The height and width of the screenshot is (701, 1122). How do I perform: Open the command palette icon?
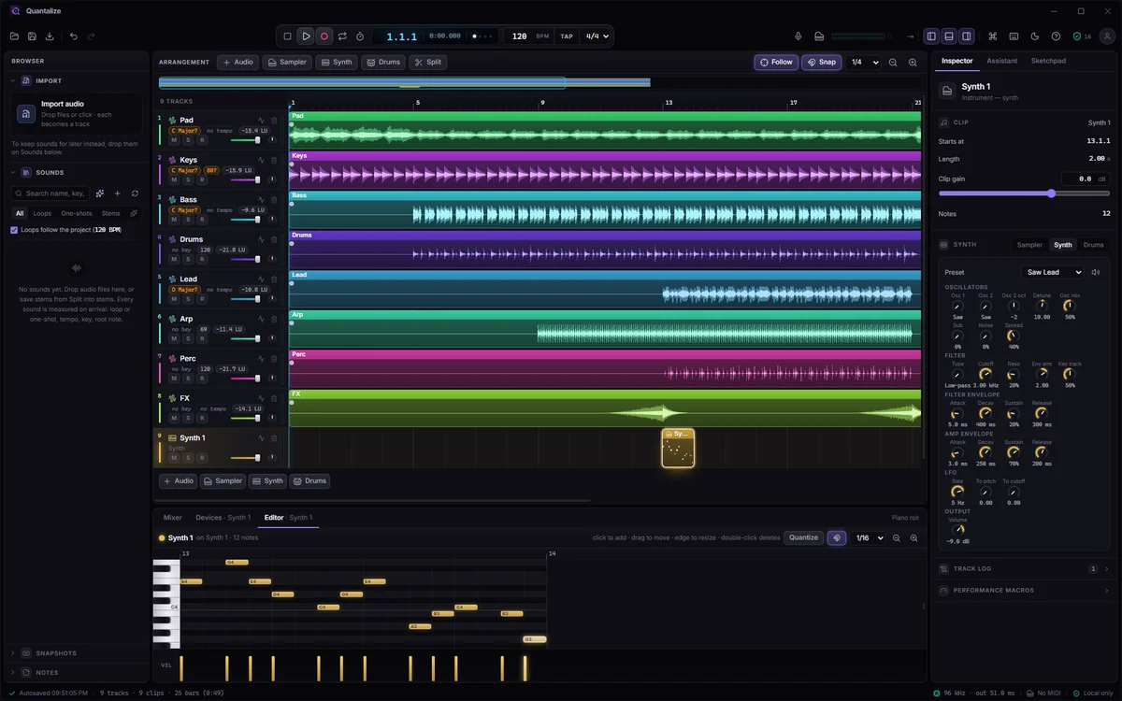[x=993, y=36]
